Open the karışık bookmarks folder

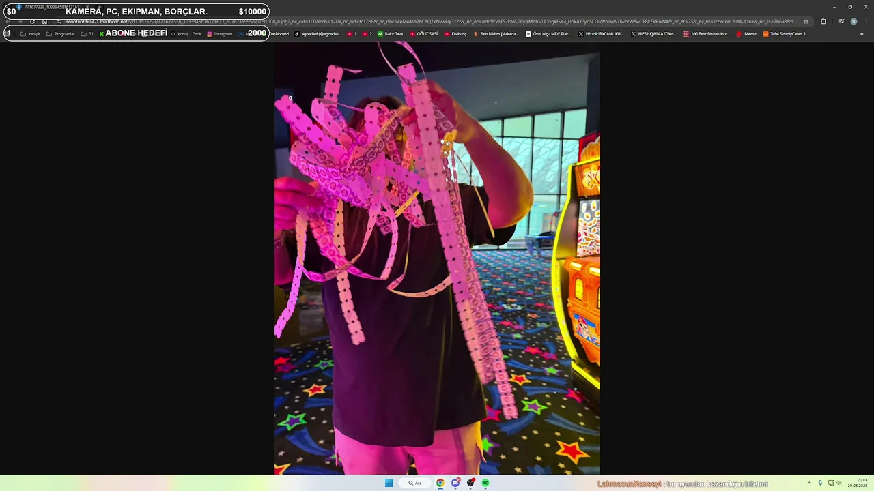click(31, 34)
